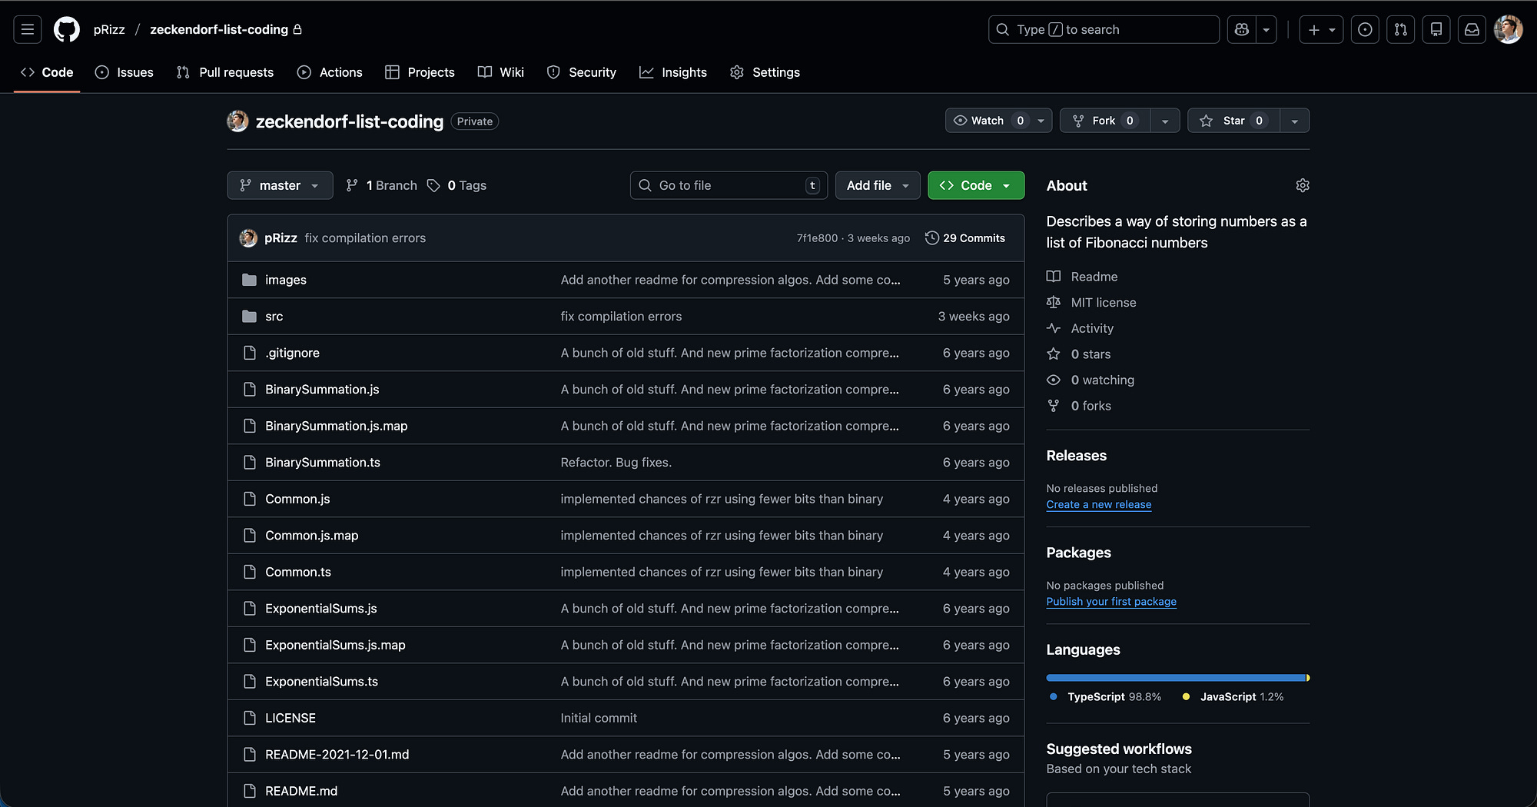Open the Settings tab
This screenshot has height=807, width=1537.
point(765,72)
